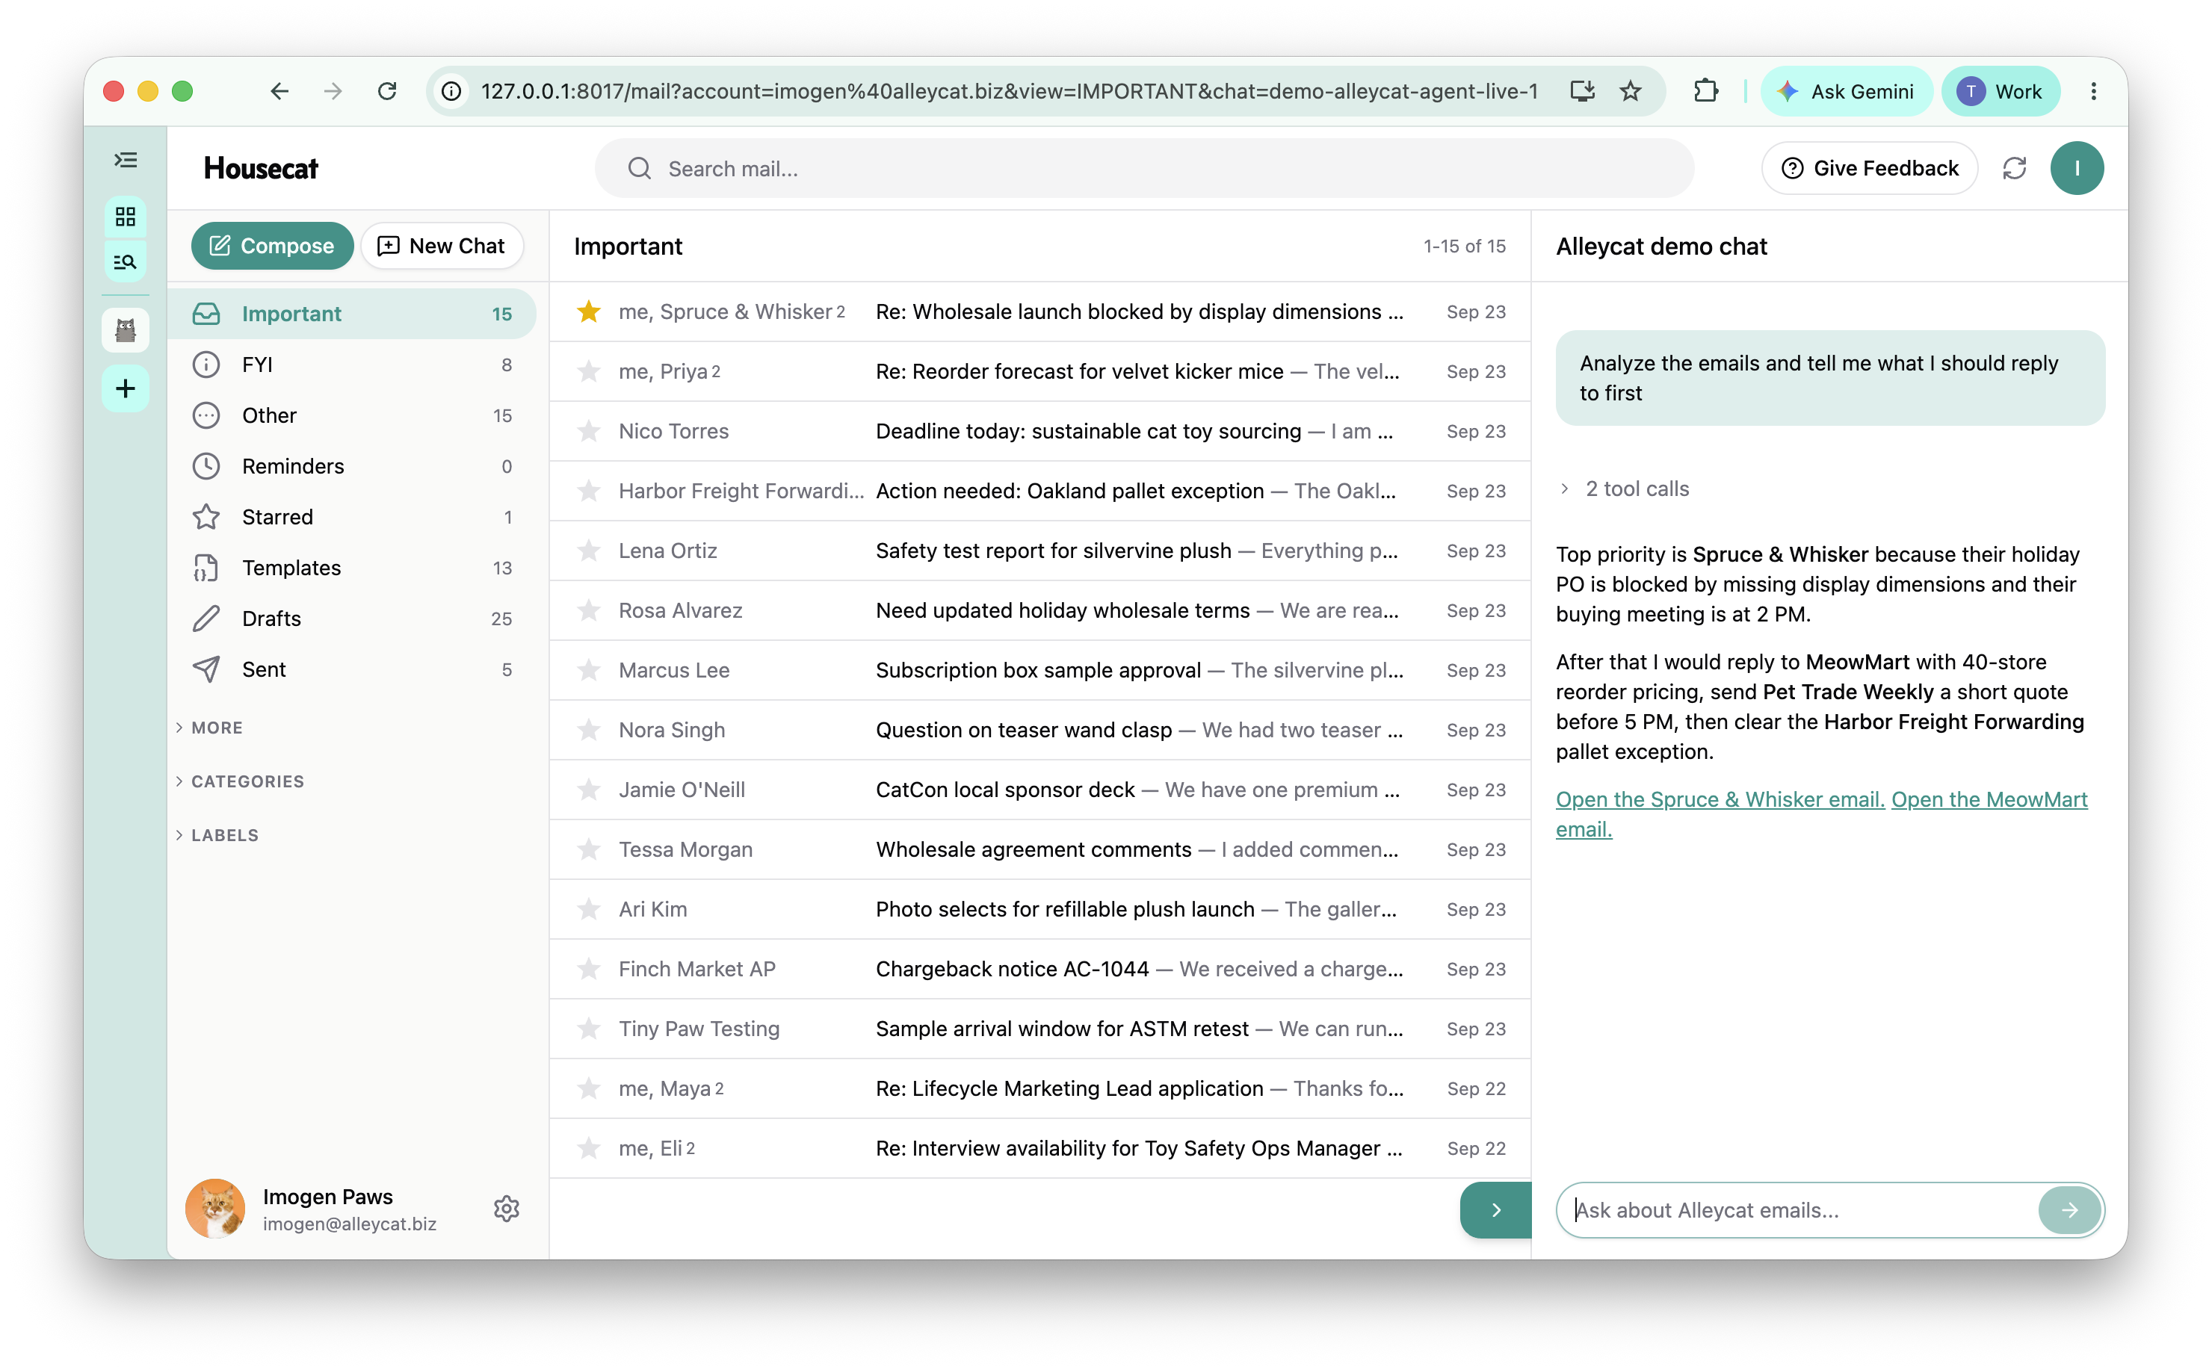
Task: Open the Chrome three-dot menu
Action: click(x=2093, y=92)
